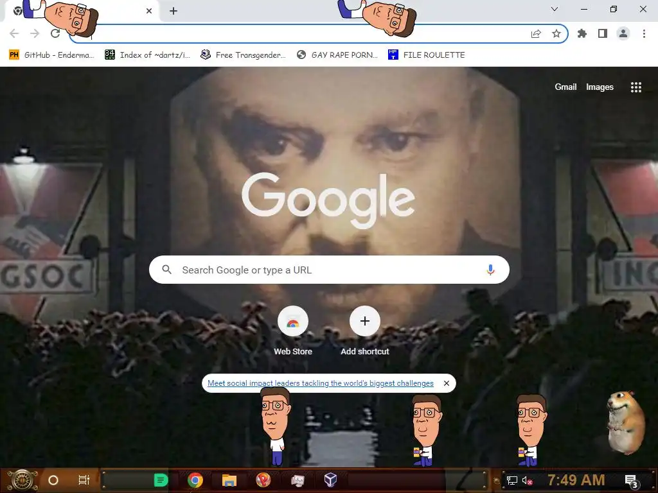This screenshot has height=493, width=658.
Task: Click Add shortcut button
Action: point(365,331)
